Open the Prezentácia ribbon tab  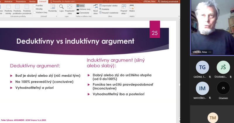click(x=20, y=1)
